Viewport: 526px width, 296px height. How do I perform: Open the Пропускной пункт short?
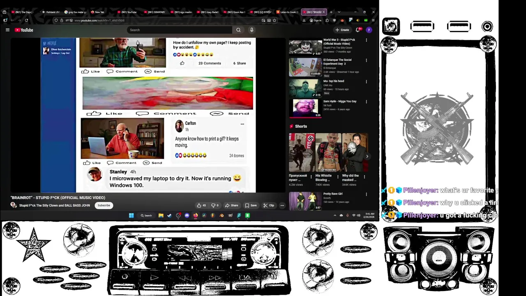pyautogui.click(x=302, y=153)
